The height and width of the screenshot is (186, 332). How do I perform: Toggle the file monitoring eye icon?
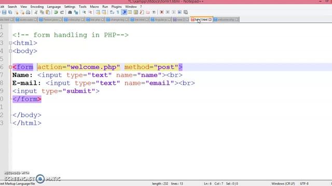(x=154, y=12)
